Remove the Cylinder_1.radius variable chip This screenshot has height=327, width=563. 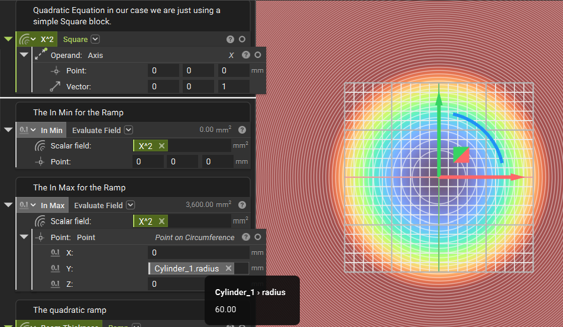click(x=228, y=268)
